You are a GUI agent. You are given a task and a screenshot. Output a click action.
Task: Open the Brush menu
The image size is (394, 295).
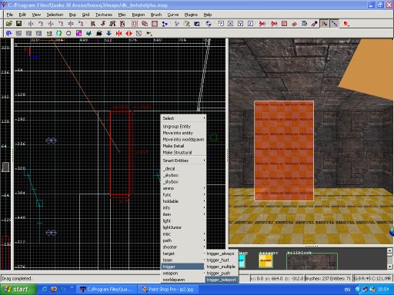coord(156,15)
